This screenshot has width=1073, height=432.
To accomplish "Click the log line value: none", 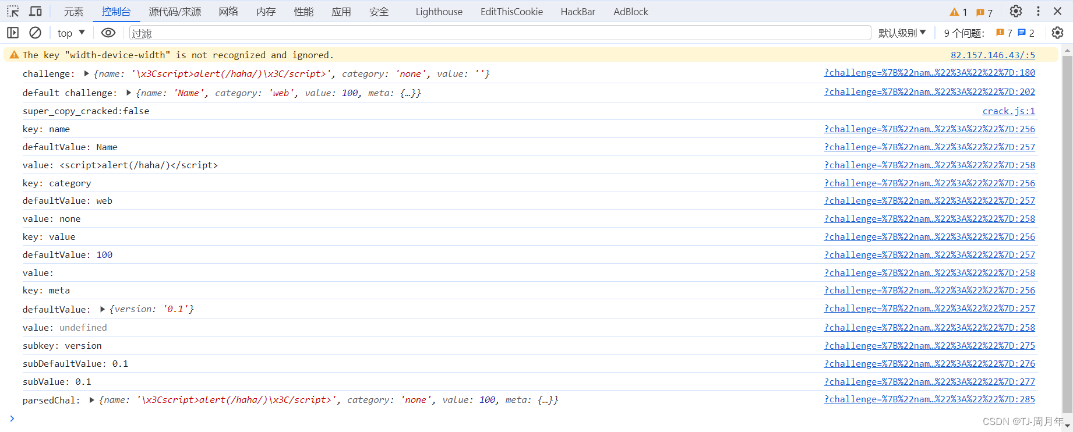I will 52,218.
